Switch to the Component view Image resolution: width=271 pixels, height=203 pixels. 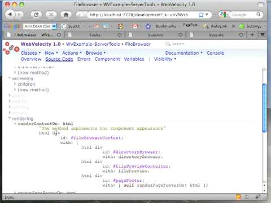(x=107, y=59)
